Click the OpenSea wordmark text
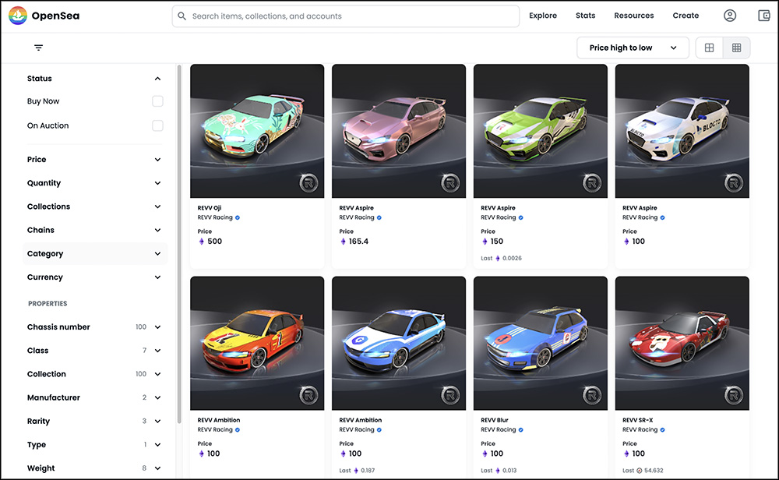 pyautogui.click(x=55, y=16)
